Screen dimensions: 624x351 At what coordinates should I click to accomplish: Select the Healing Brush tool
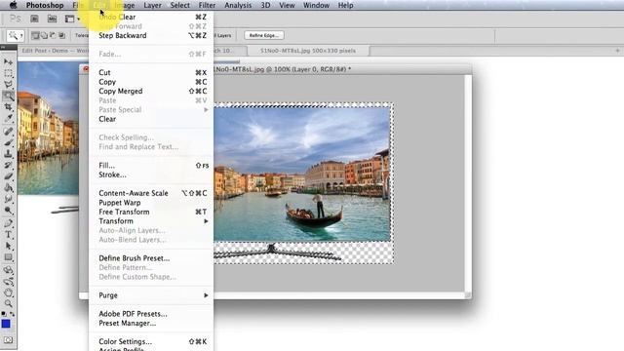(x=9, y=132)
